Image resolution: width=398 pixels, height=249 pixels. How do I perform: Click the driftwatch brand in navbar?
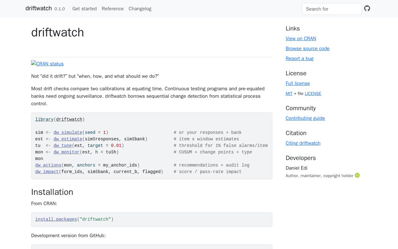pyautogui.click(x=39, y=8)
